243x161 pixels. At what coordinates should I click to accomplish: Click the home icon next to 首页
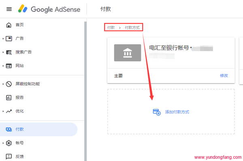pyautogui.click(x=9, y=25)
